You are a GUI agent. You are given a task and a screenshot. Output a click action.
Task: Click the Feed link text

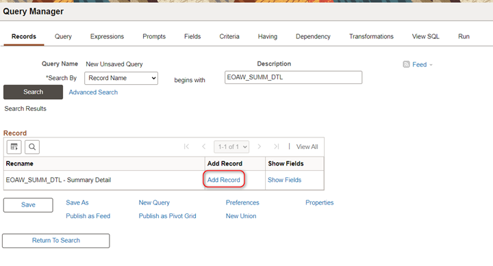[420, 64]
